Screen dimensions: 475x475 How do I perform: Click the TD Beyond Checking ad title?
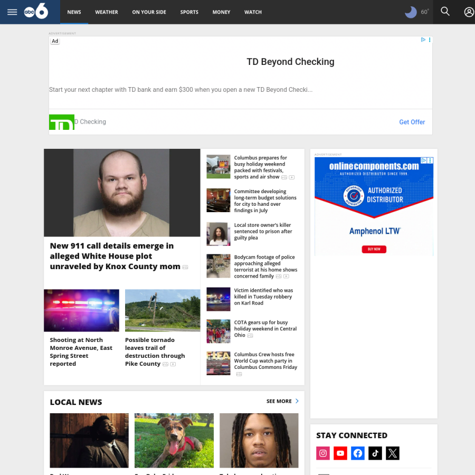tap(290, 62)
